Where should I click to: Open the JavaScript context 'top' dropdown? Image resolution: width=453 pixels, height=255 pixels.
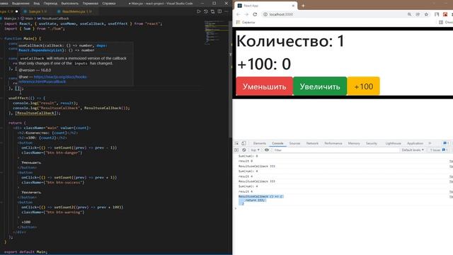coord(255,150)
